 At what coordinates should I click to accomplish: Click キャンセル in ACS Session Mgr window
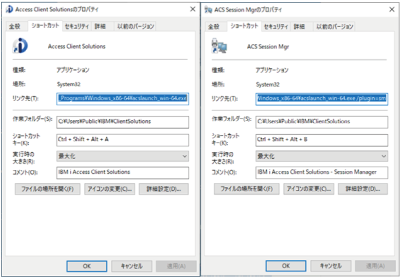(331, 266)
